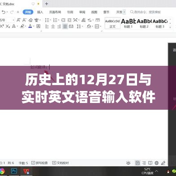Image resolution: width=176 pixels, height=176 pixels.
Task: Open the Font color dropdown arrow
Action: (34, 26)
